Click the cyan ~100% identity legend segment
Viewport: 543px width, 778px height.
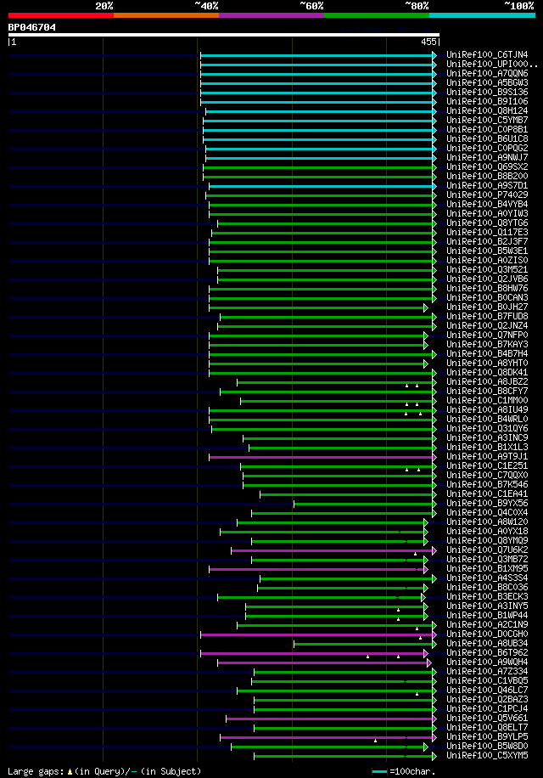coord(482,15)
